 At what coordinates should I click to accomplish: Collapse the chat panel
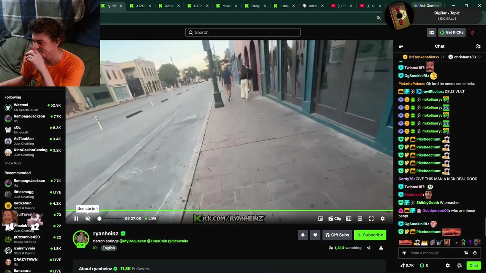tap(401, 46)
